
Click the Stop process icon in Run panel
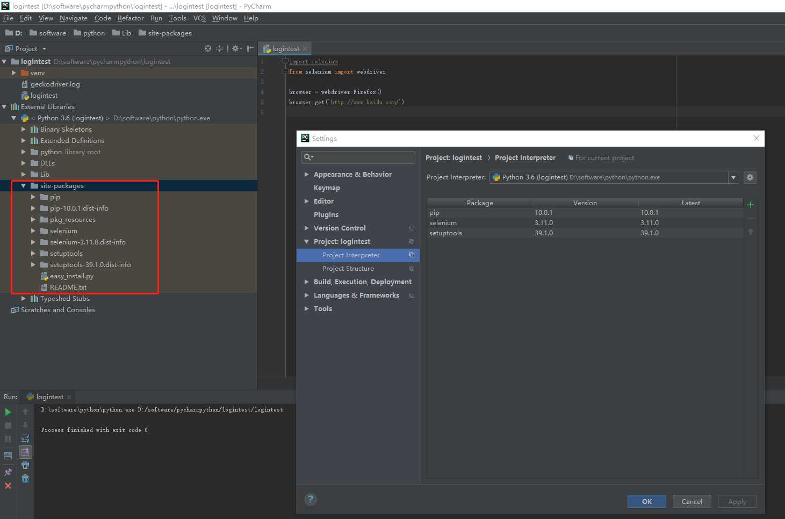(x=8, y=426)
